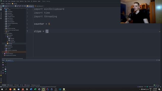Click the main.py breadcrumb in the navigation bar
Screen dimensions: 162x91
14,4
